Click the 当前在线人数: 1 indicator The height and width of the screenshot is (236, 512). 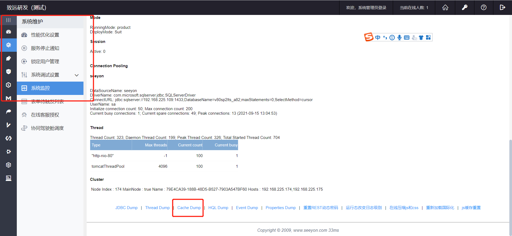(x=414, y=8)
